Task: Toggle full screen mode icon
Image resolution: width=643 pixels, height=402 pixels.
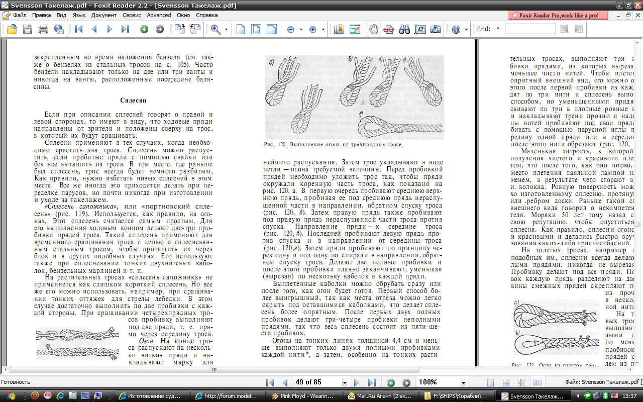Action: [355, 30]
